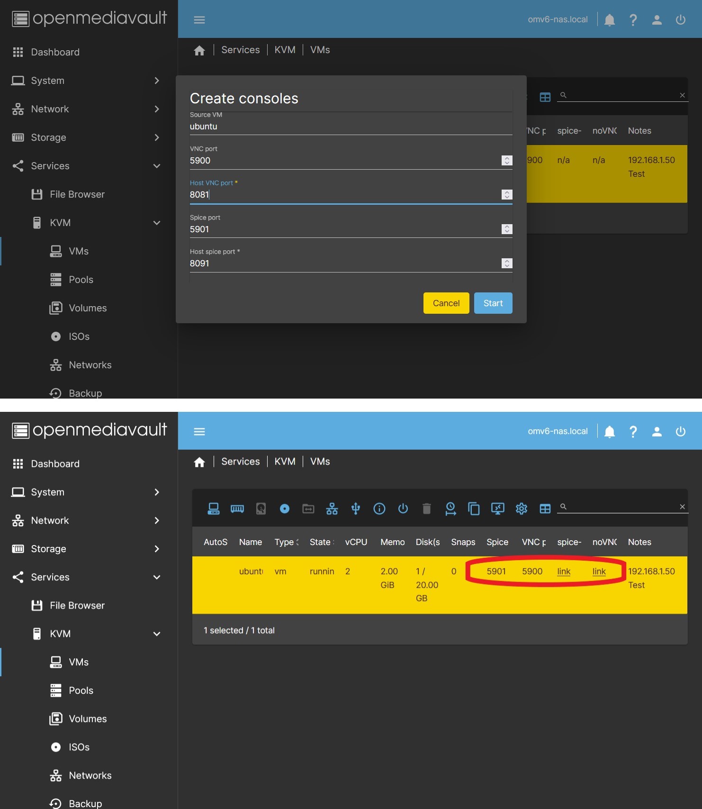This screenshot has width=702, height=809.
Task: Click the Spice port stepper arrows
Action: [x=507, y=229]
